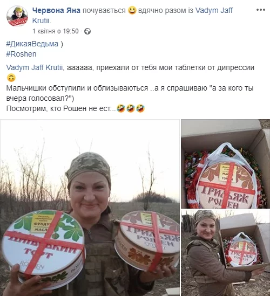Click the middle laughing emoji
This screenshot has height=296, width=270.
(131, 108)
